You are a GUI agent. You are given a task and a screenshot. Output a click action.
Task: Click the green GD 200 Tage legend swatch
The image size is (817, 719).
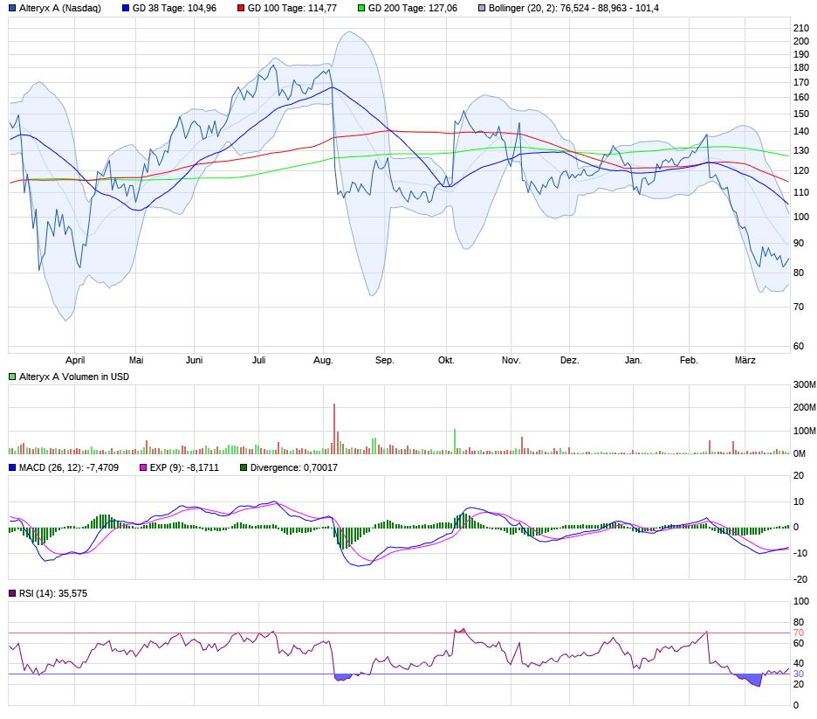coord(361,8)
